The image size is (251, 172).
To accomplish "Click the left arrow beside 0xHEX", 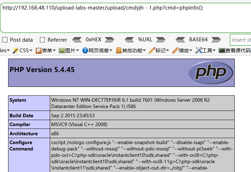I will (77, 40).
